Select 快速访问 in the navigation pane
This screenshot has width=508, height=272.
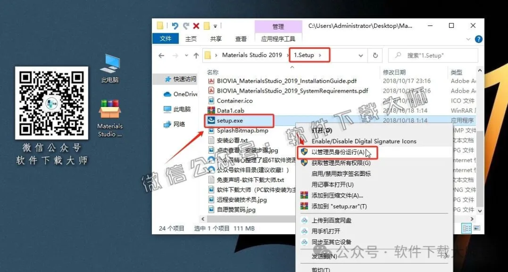tap(180, 79)
